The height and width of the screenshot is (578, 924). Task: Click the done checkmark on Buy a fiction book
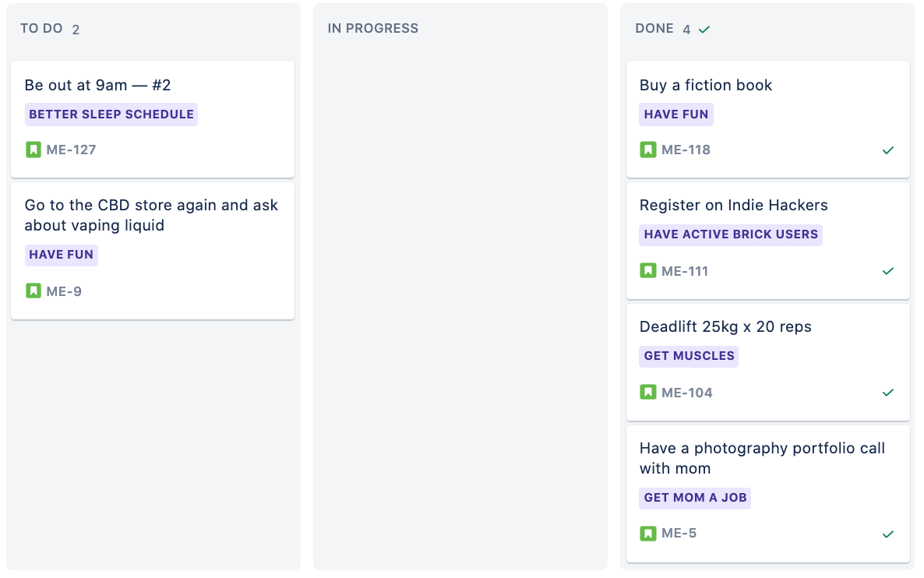point(888,150)
